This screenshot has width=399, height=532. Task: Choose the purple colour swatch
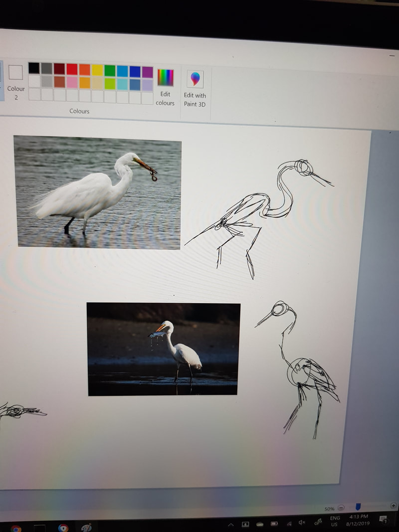pos(148,72)
